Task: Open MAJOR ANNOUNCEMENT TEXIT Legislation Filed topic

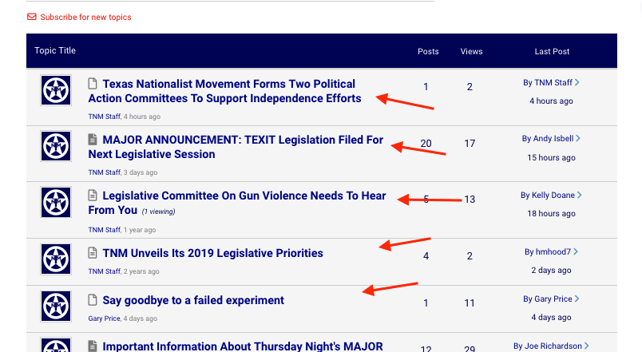Action: 236,147
